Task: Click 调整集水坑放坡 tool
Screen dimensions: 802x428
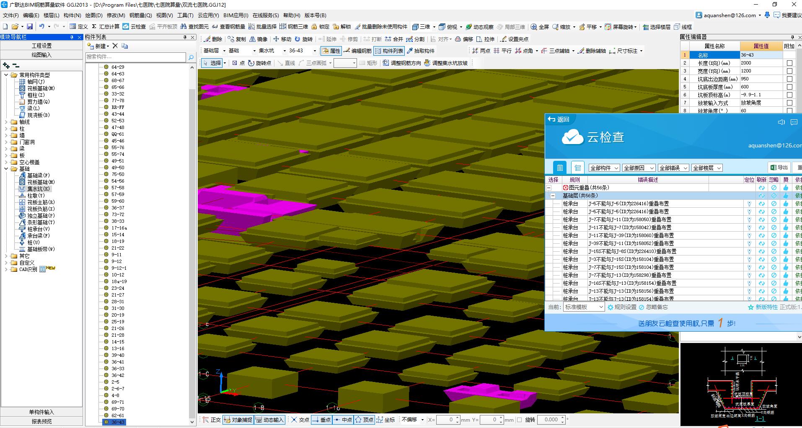Action: [445, 63]
